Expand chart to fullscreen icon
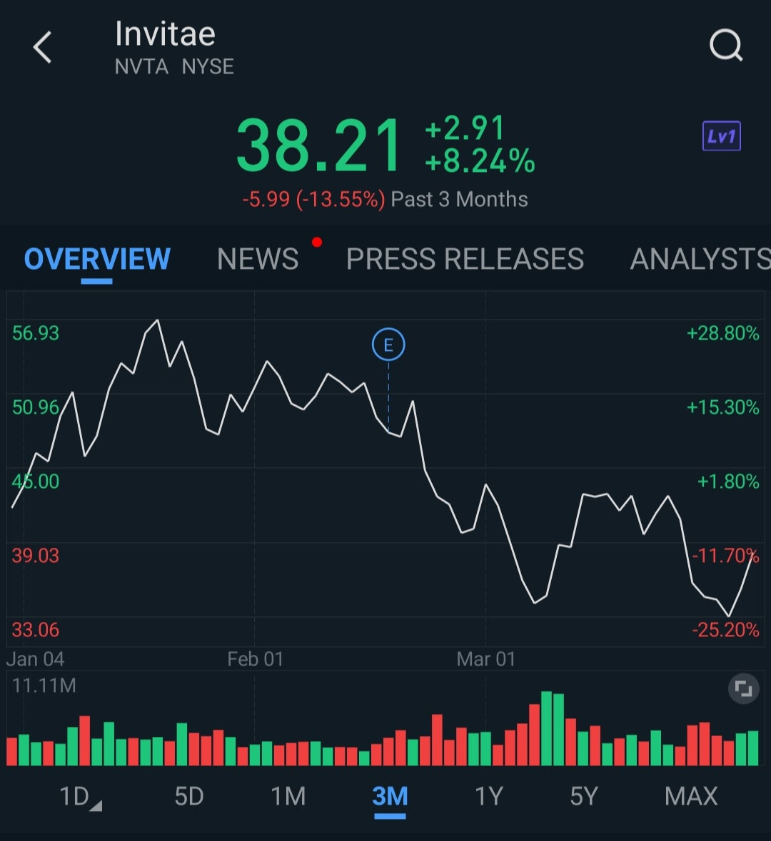This screenshot has width=771, height=841. (x=744, y=688)
